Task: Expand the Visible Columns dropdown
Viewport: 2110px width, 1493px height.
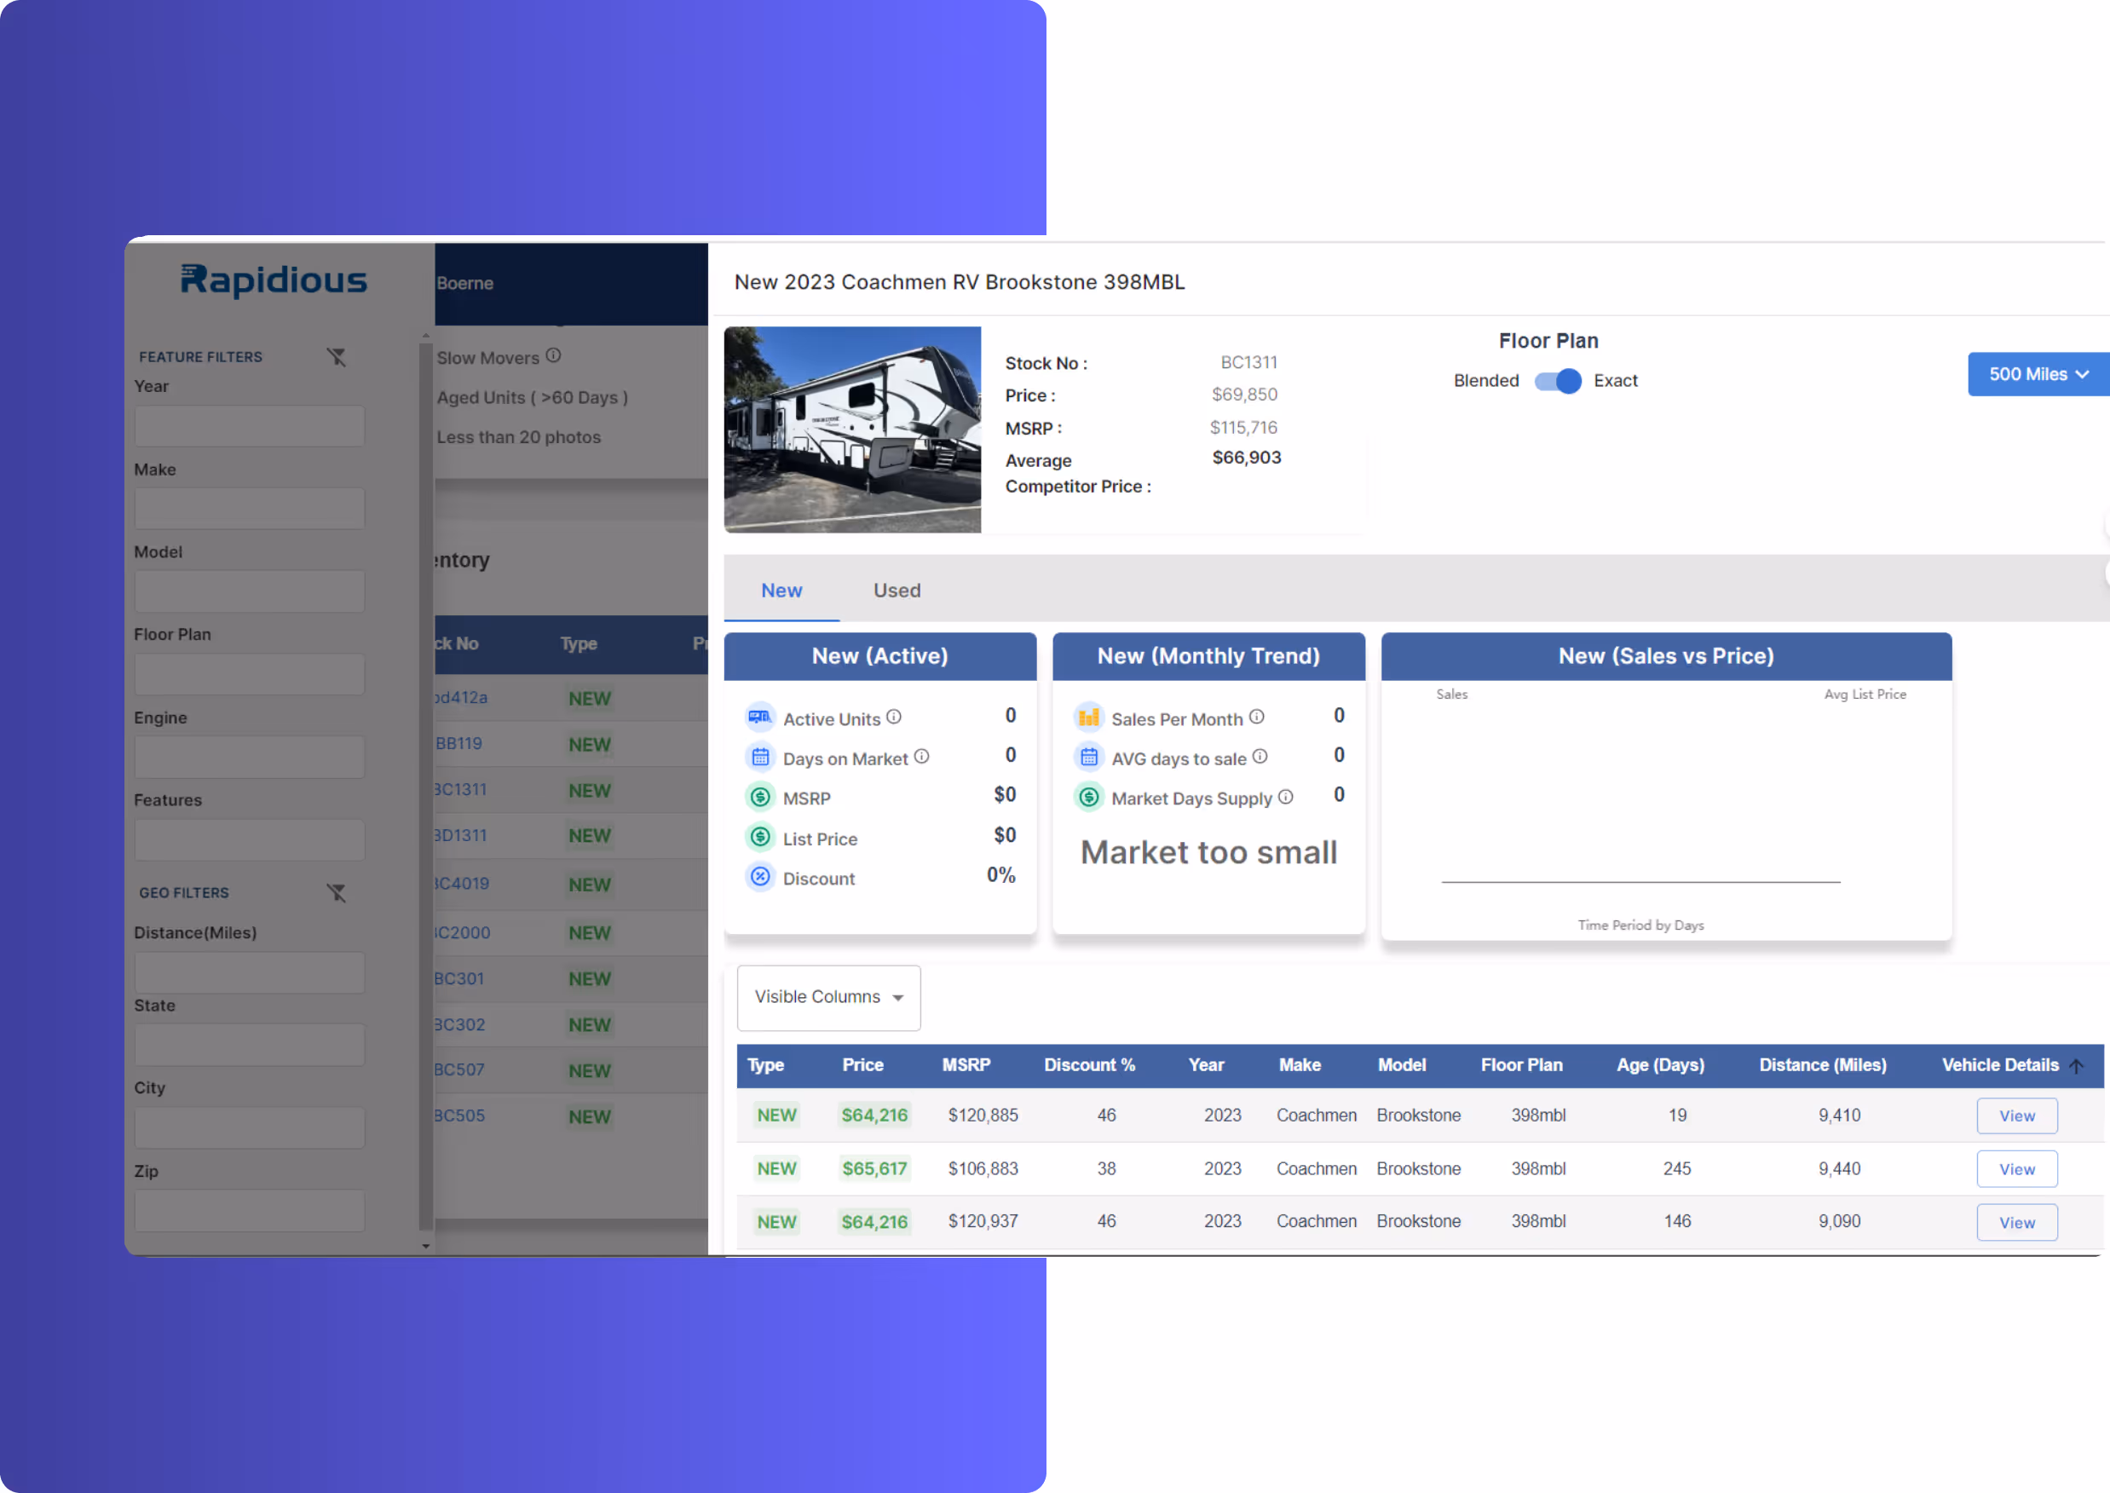Action: click(828, 998)
